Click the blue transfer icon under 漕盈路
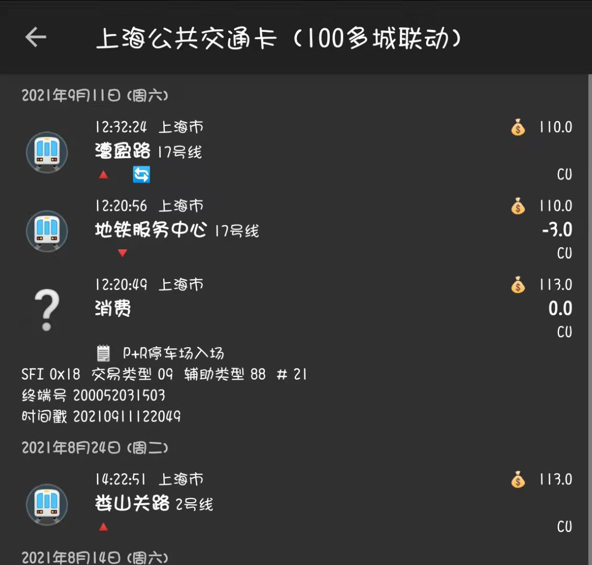592x565 pixels. [x=141, y=174]
